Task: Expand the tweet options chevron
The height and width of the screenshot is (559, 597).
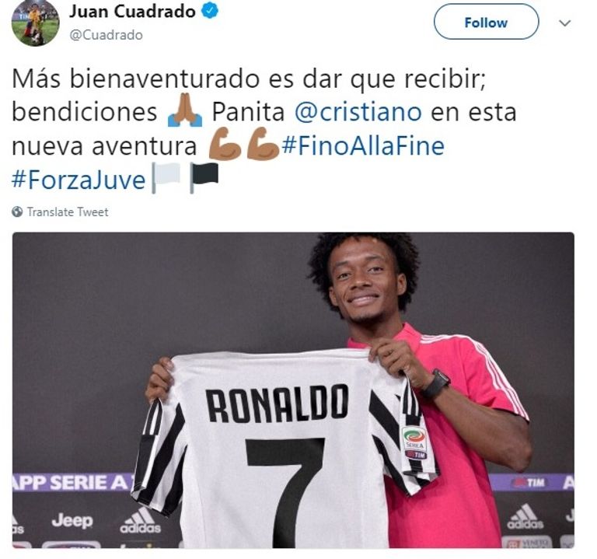Action: [x=564, y=23]
